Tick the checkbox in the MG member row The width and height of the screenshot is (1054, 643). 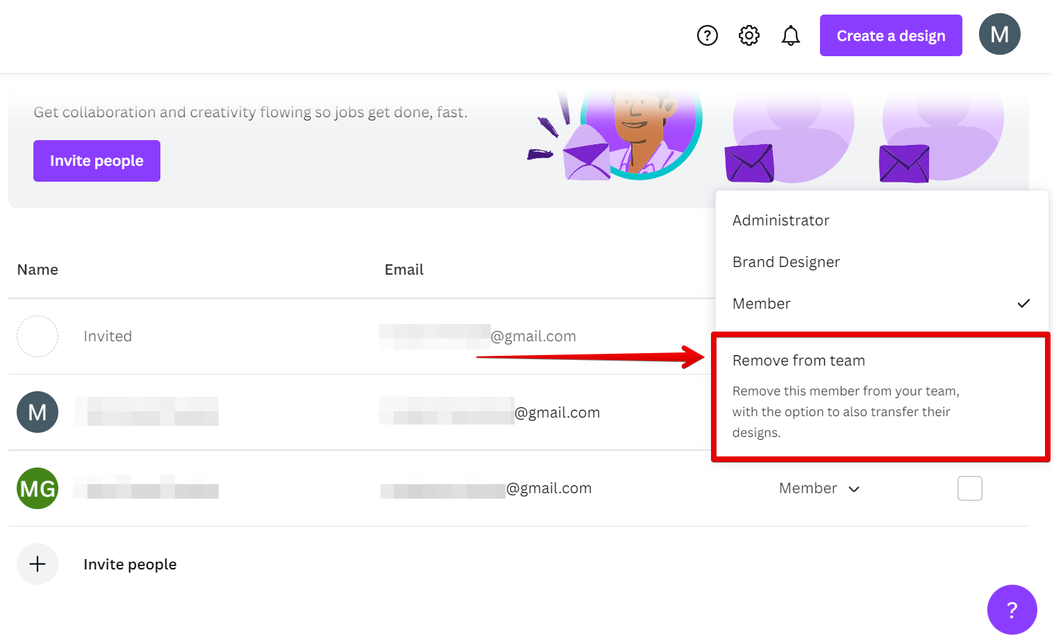click(x=969, y=488)
